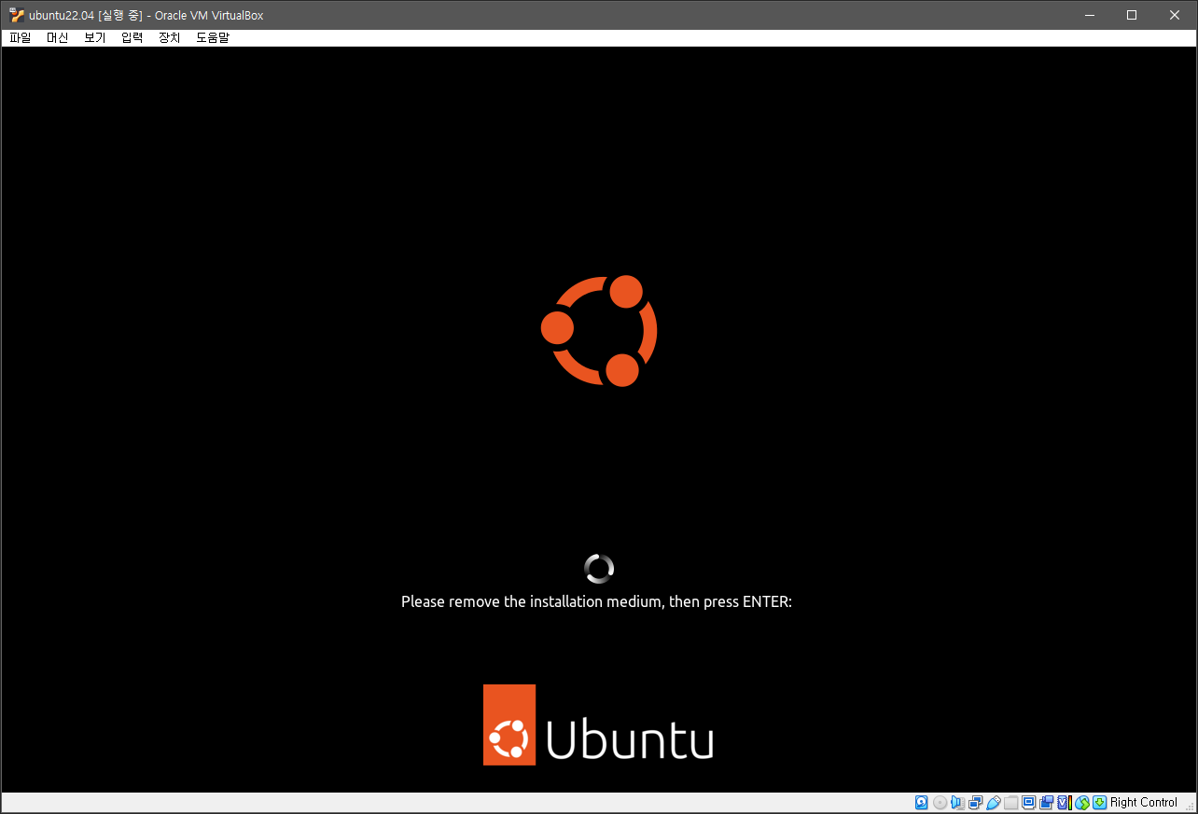
Task: Click the Right Control host key label
Action: [x=1144, y=802]
